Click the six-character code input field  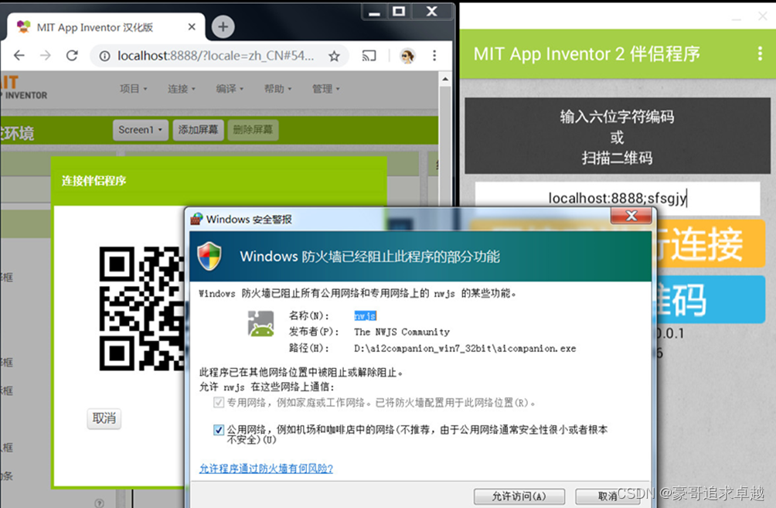pyautogui.click(x=617, y=199)
